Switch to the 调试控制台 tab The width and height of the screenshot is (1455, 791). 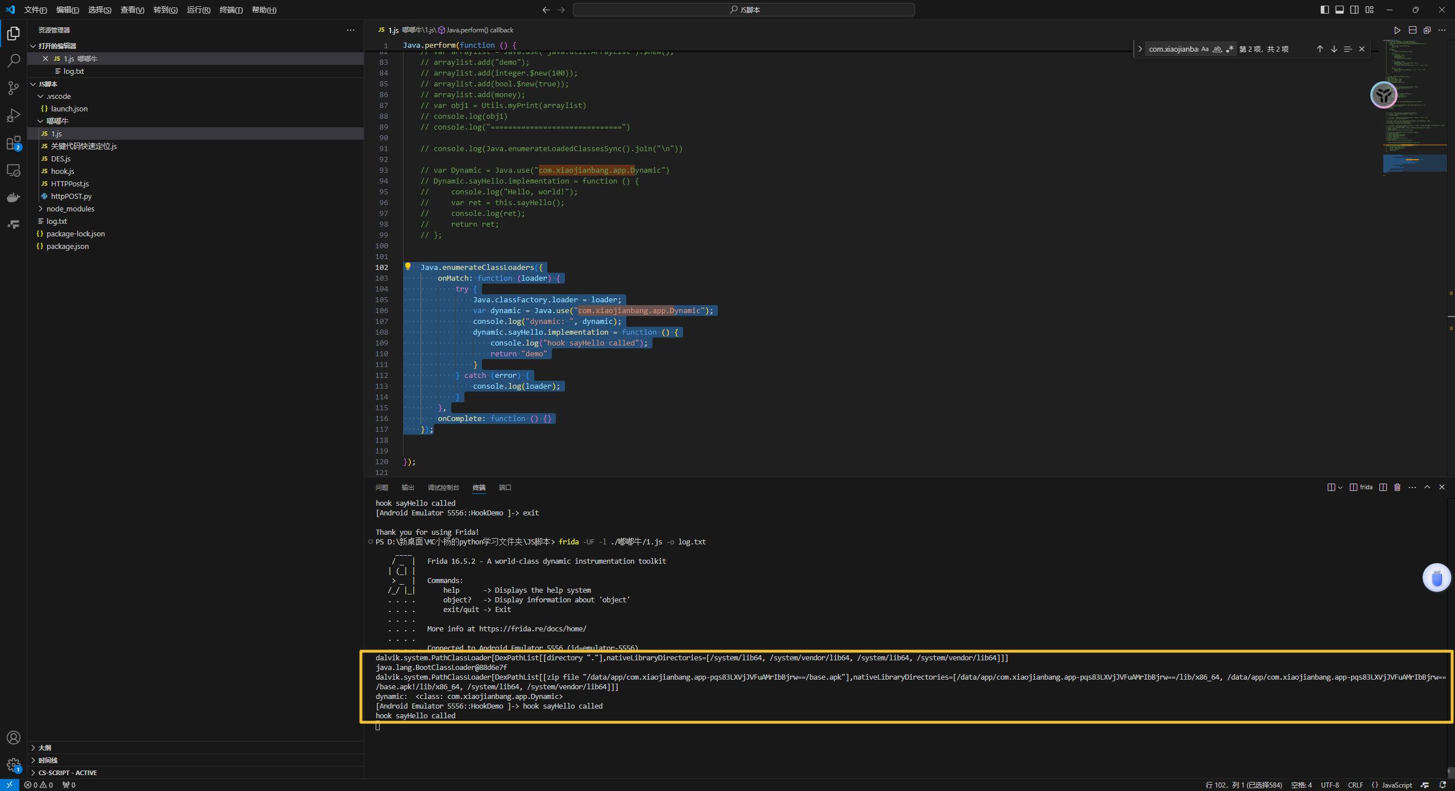pyautogui.click(x=443, y=488)
